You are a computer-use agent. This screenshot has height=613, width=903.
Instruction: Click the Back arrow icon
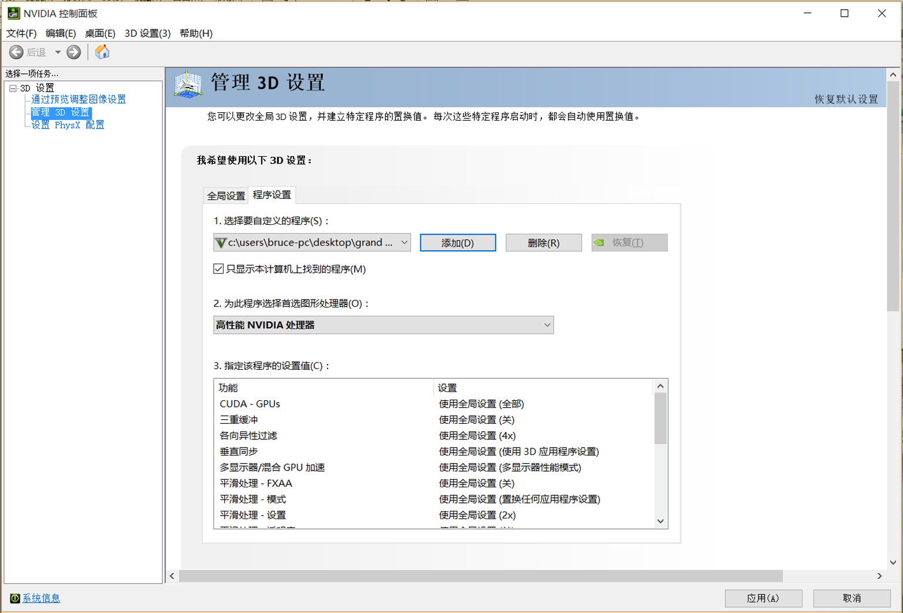[16, 52]
